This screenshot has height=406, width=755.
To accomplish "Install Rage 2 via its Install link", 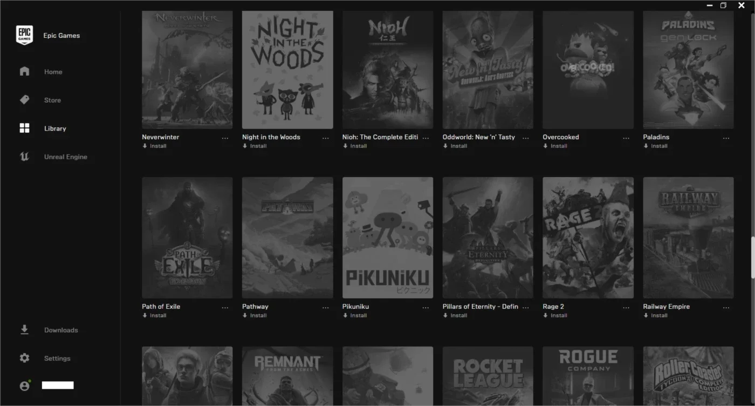I will coord(559,315).
